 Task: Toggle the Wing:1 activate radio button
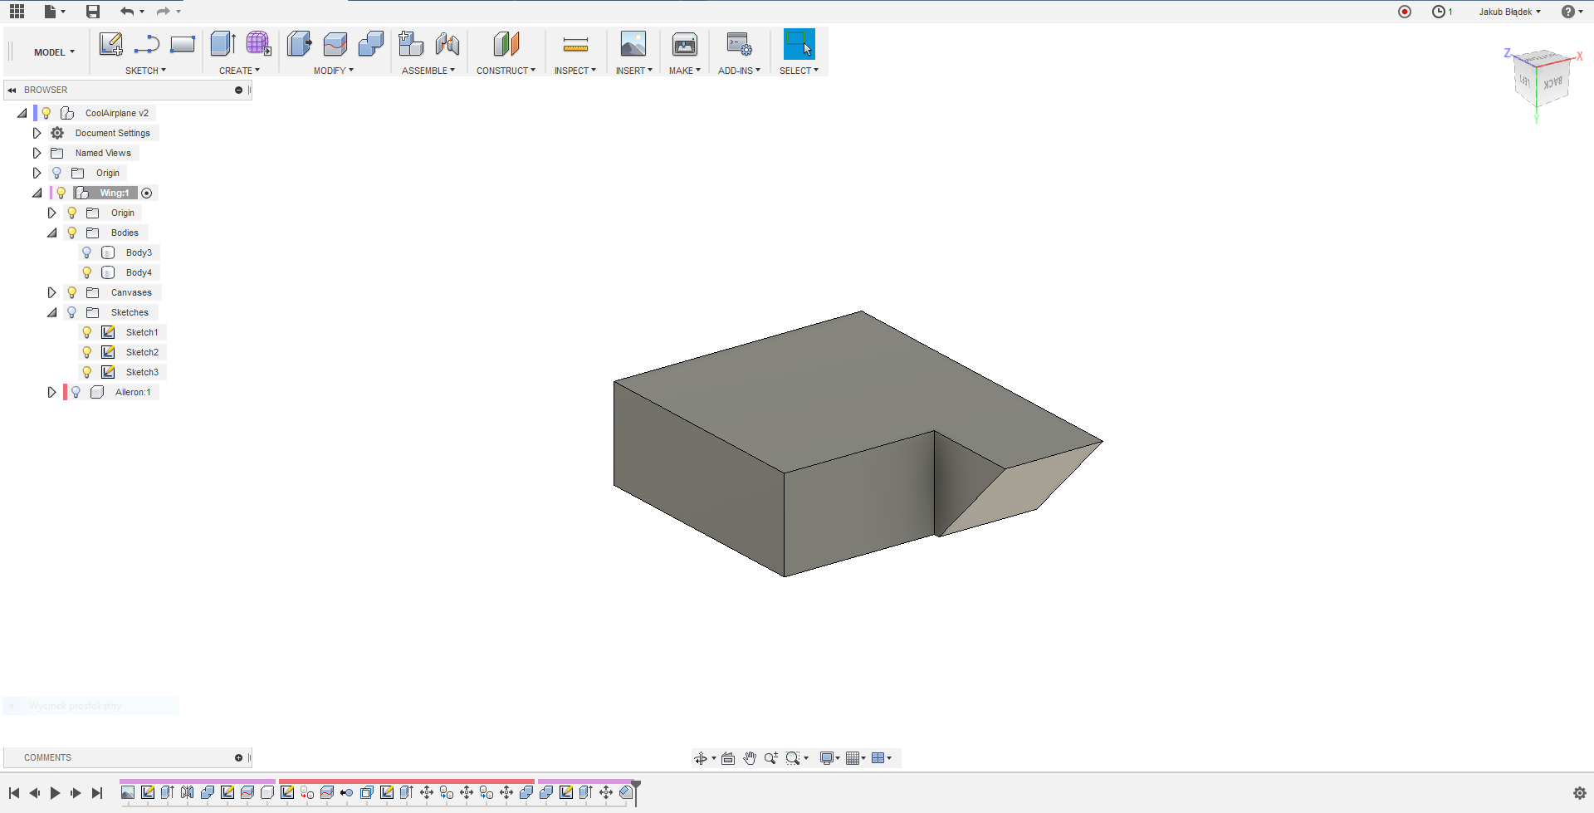pos(147,193)
